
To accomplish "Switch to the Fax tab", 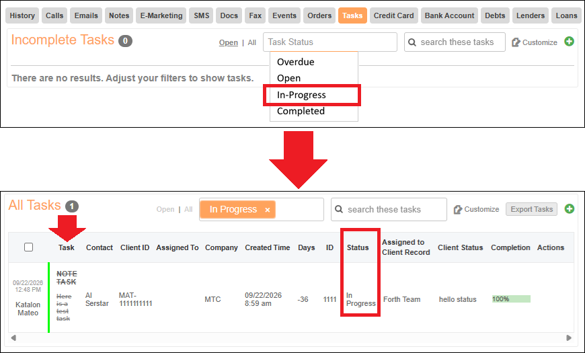I will [256, 15].
